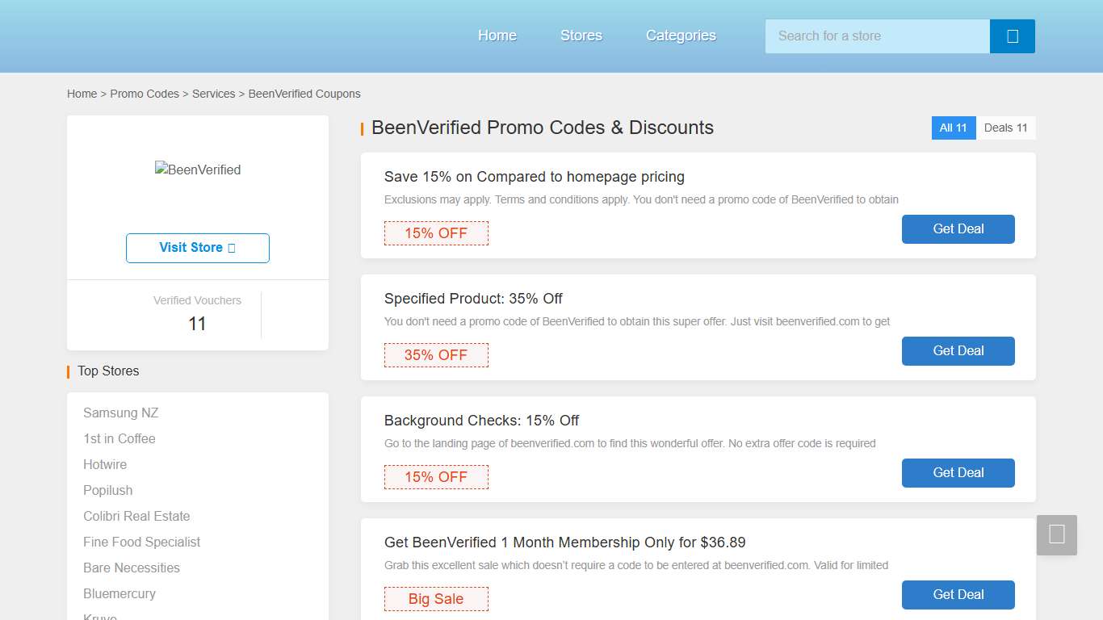Click the broken BeenVerified logo image
Viewport: 1103px width, 620px height.
198,170
